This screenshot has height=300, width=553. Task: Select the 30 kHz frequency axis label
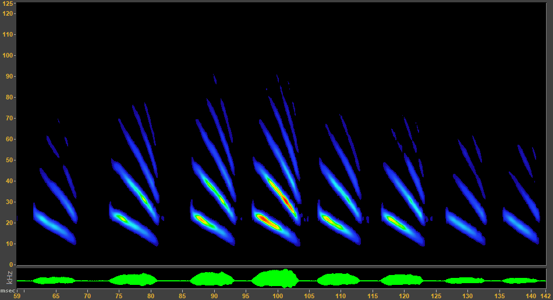(9, 202)
